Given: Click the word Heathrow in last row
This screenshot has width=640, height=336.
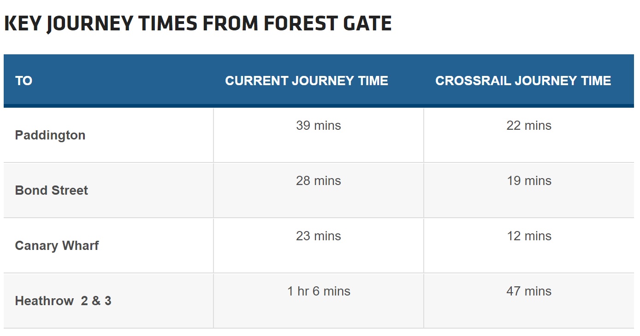Looking at the screenshot, I should pos(44,301).
